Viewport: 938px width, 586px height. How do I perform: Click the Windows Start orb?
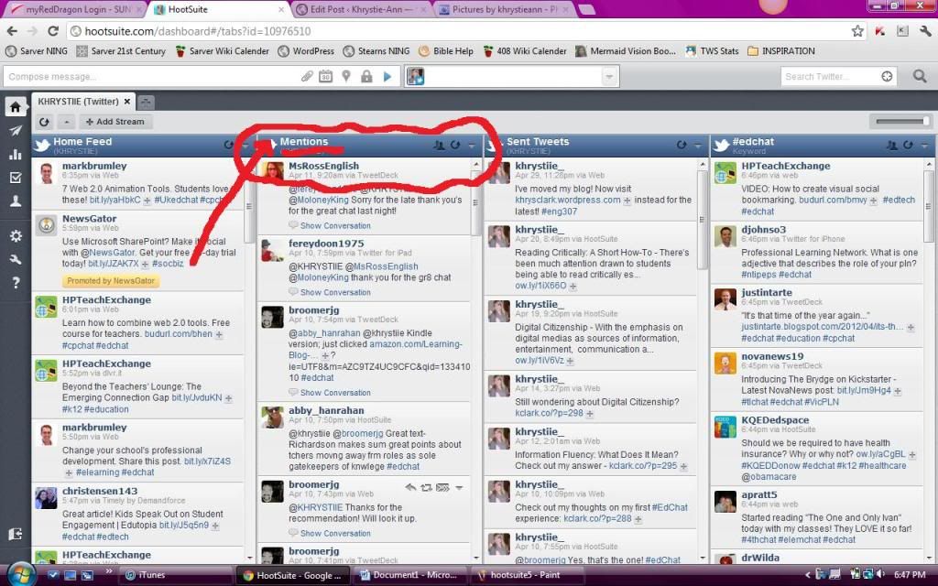click(20, 574)
